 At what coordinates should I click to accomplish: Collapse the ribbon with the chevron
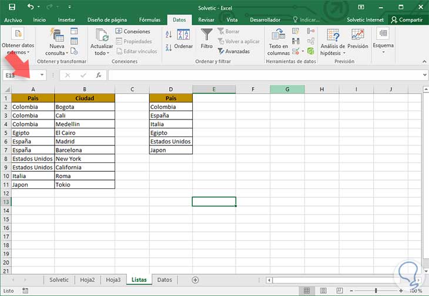click(x=424, y=61)
